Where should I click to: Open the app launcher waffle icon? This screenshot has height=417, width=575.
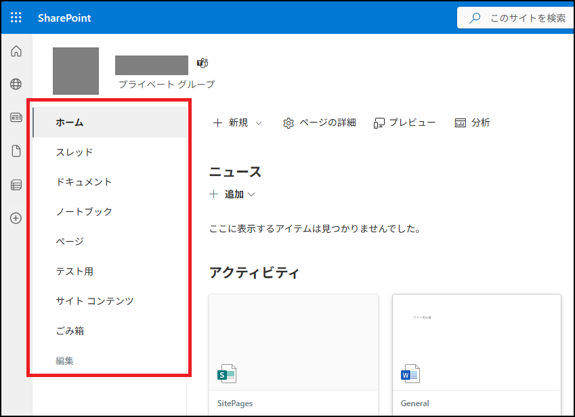[16, 18]
